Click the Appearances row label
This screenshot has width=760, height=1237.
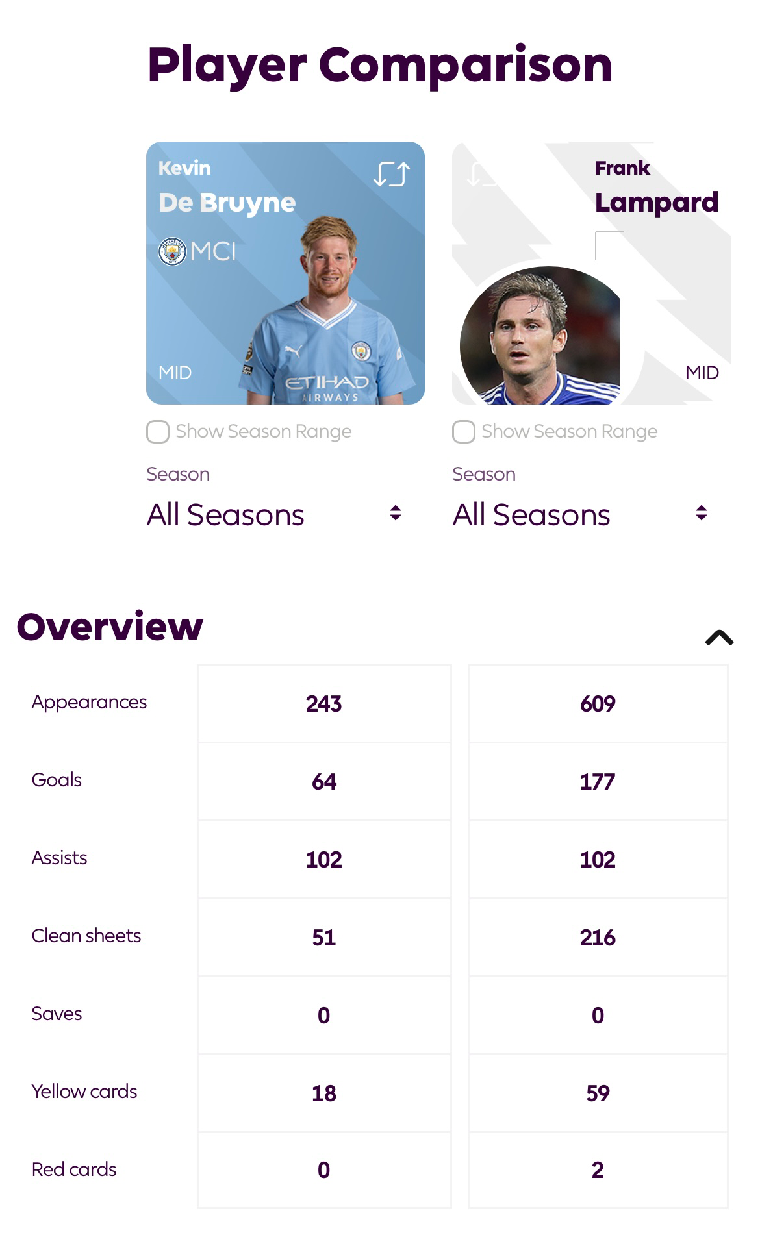pos(89,702)
